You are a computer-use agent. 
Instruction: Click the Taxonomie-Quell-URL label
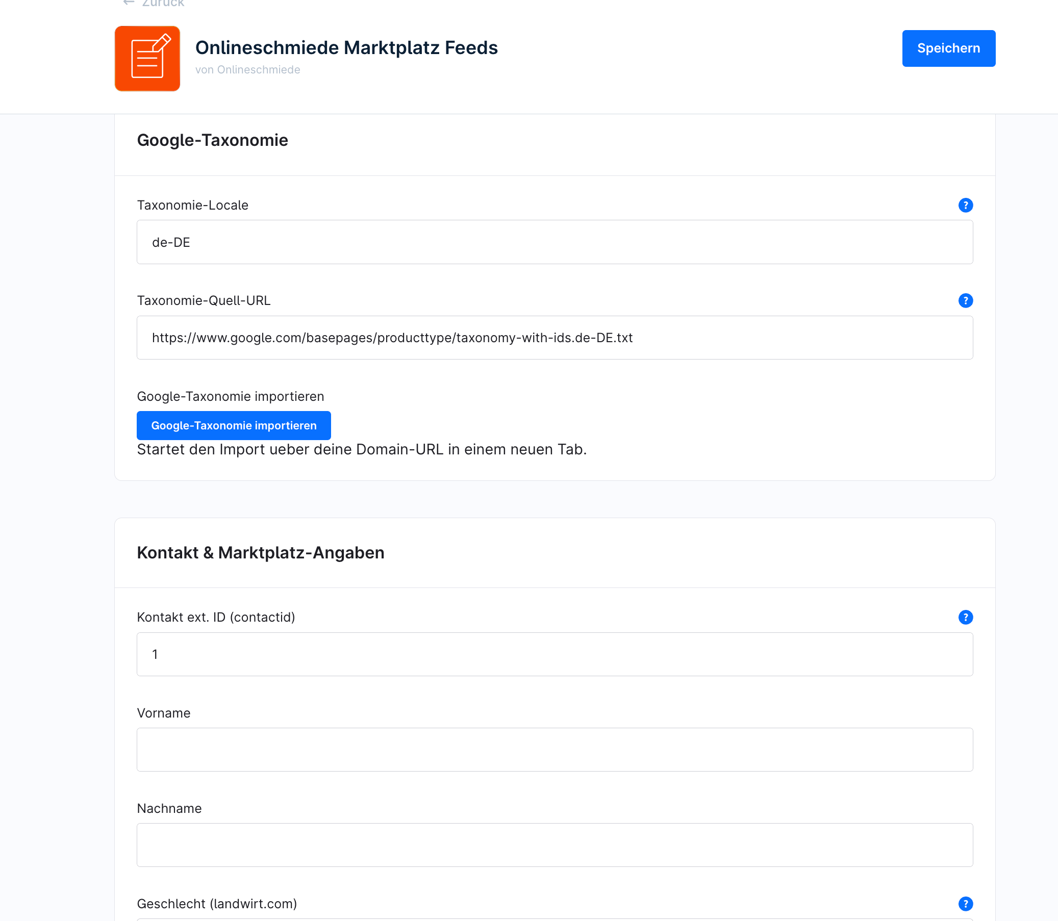point(204,301)
